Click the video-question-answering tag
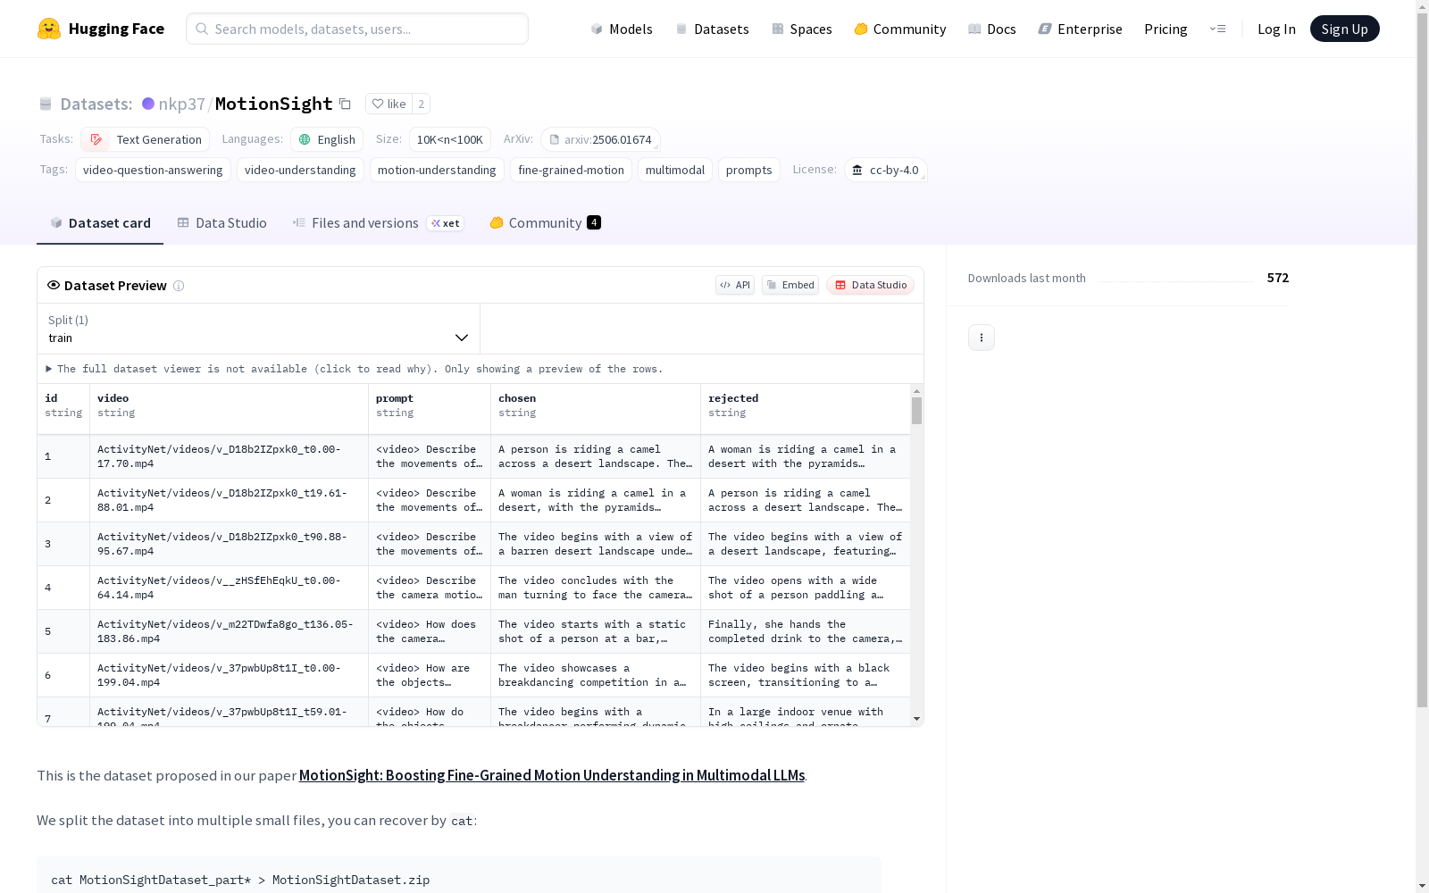This screenshot has height=893, width=1429. [153, 170]
